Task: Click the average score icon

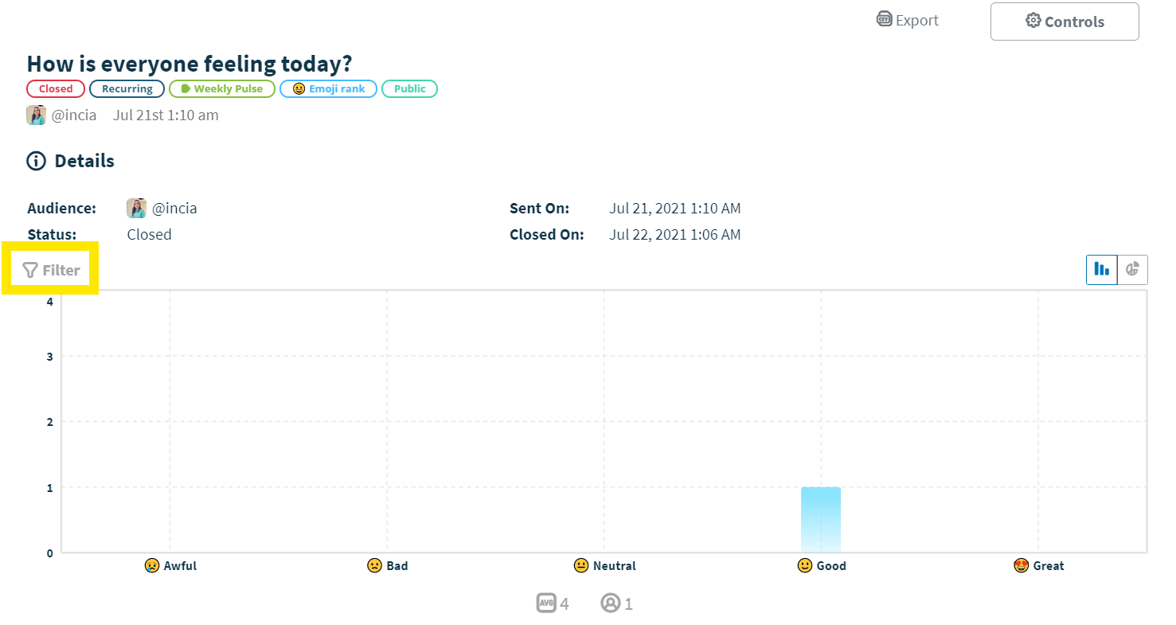Action: (x=546, y=603)
